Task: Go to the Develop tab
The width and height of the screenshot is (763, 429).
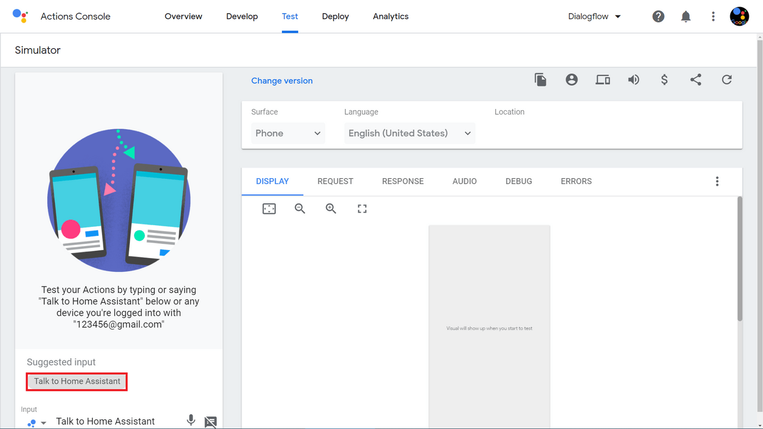Action: click(x=242, y=17)
